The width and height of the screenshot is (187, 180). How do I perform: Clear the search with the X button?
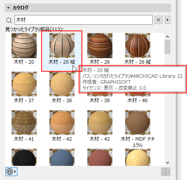pyautogui.click(x=158, y=20)
